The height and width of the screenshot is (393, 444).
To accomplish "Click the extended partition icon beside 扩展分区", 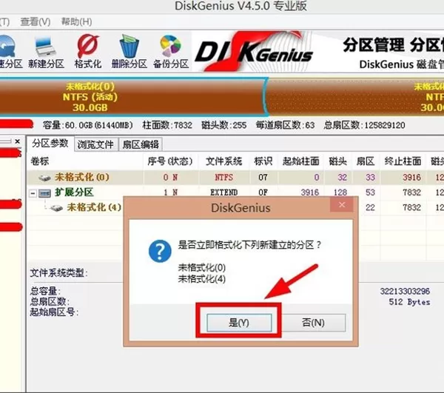I will (x=44, y=193).
